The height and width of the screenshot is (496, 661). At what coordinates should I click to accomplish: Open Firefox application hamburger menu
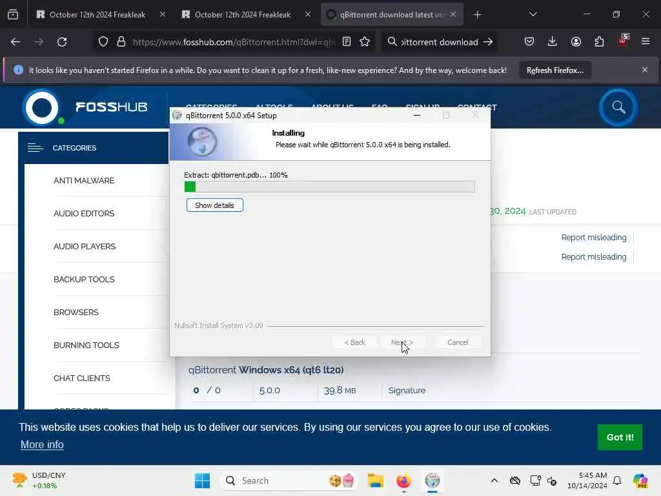pyautogui.click(x=646, y=42)
